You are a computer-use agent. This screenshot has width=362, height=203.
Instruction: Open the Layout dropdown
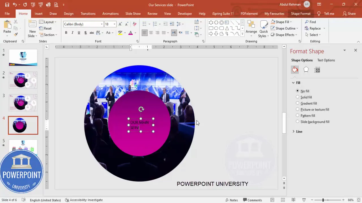(x=48, y=22)
